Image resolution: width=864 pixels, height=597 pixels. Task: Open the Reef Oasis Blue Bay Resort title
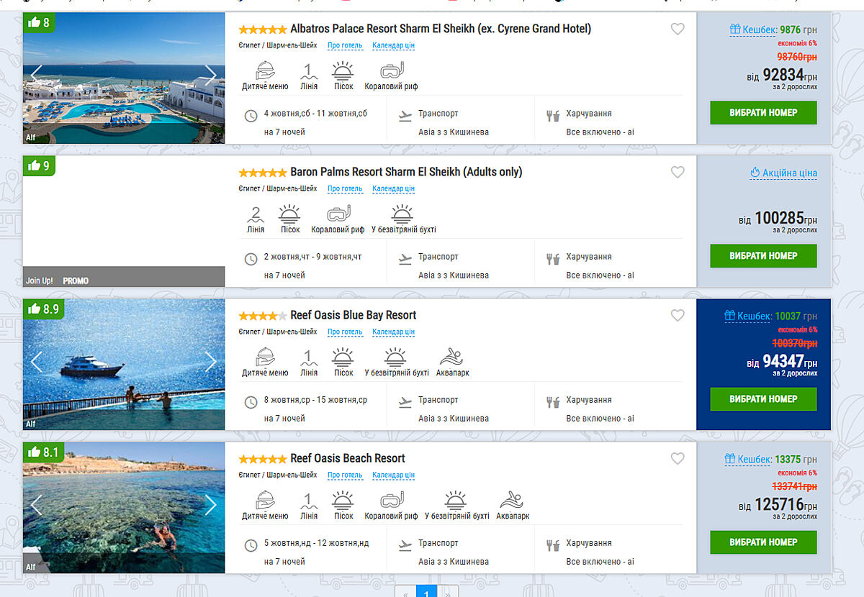click(353, 315)
